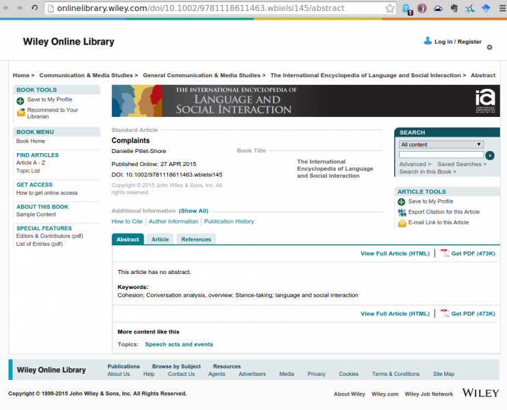507x410 pixels.
Task: Click the Export Citation quotes icon
Action: [402, 213]
